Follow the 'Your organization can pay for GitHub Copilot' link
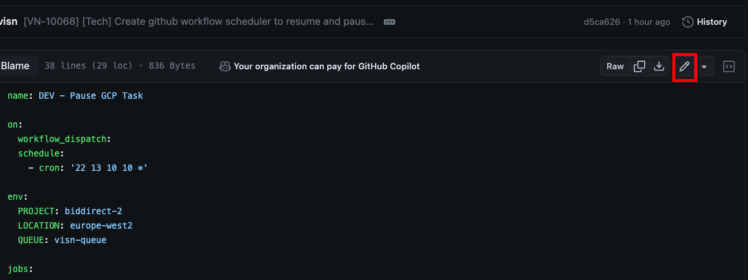748x280 pixels. tap(327, 66)
